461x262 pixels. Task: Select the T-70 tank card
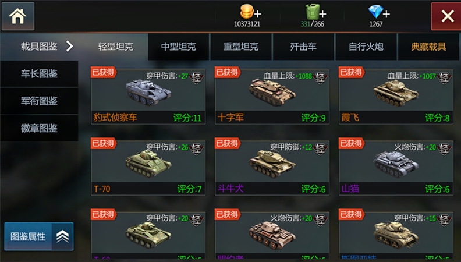[x=148, y=168]
